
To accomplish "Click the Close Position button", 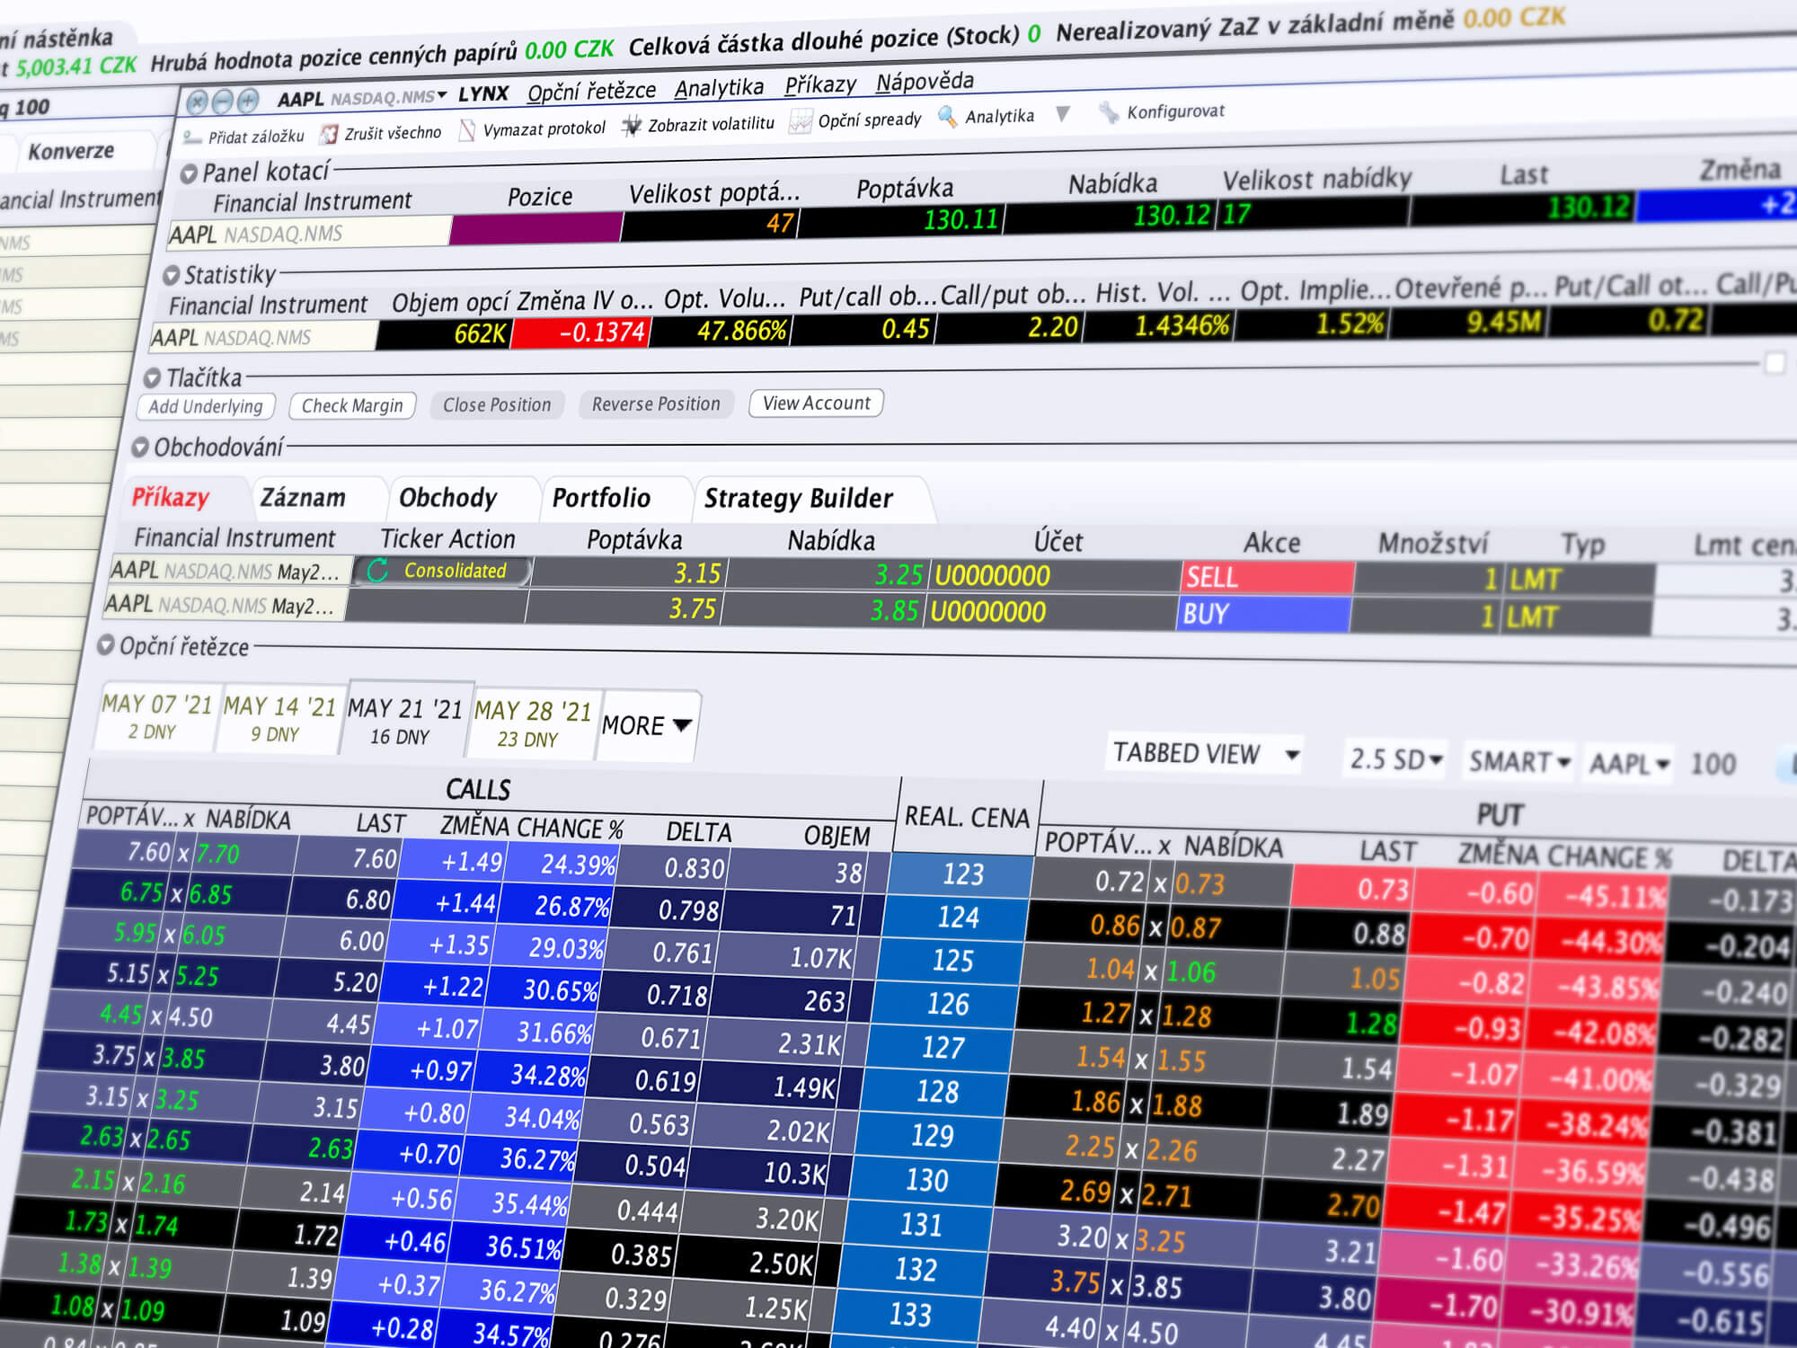I will [497, 404].
